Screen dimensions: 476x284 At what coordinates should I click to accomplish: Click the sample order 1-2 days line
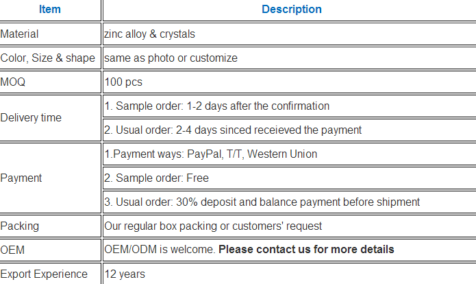click(x=217, y=106)
